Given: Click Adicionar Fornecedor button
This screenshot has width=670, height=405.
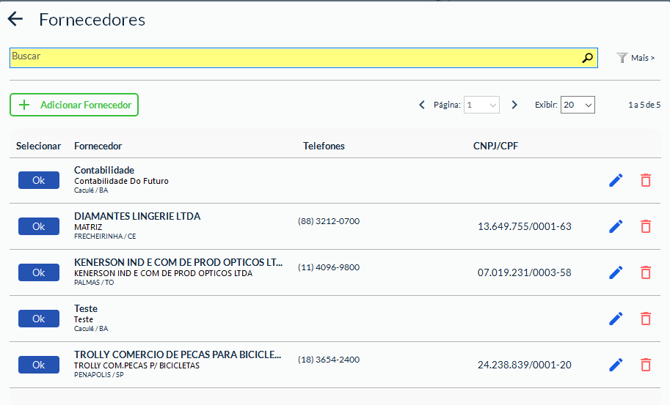Looking at the screenshot, I should [x=74, y=105].
